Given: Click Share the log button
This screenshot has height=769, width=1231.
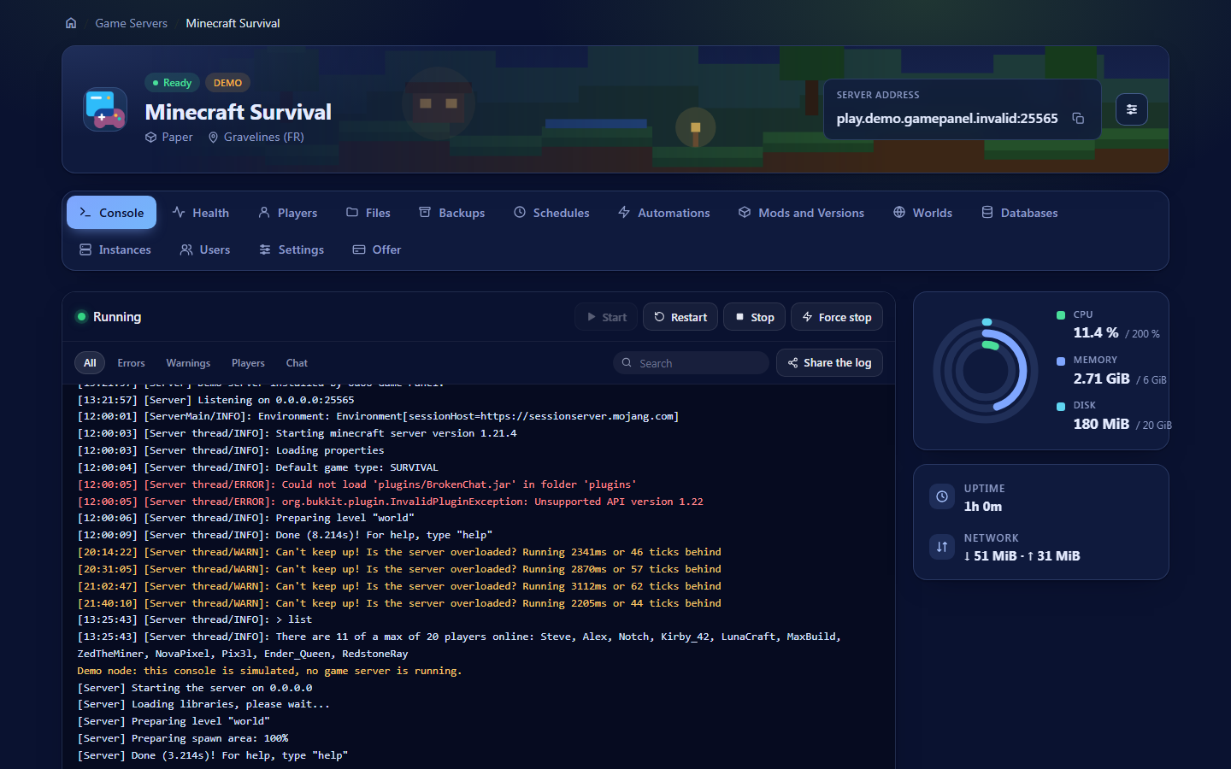Looking at the screenshot, I should (829, 363).
